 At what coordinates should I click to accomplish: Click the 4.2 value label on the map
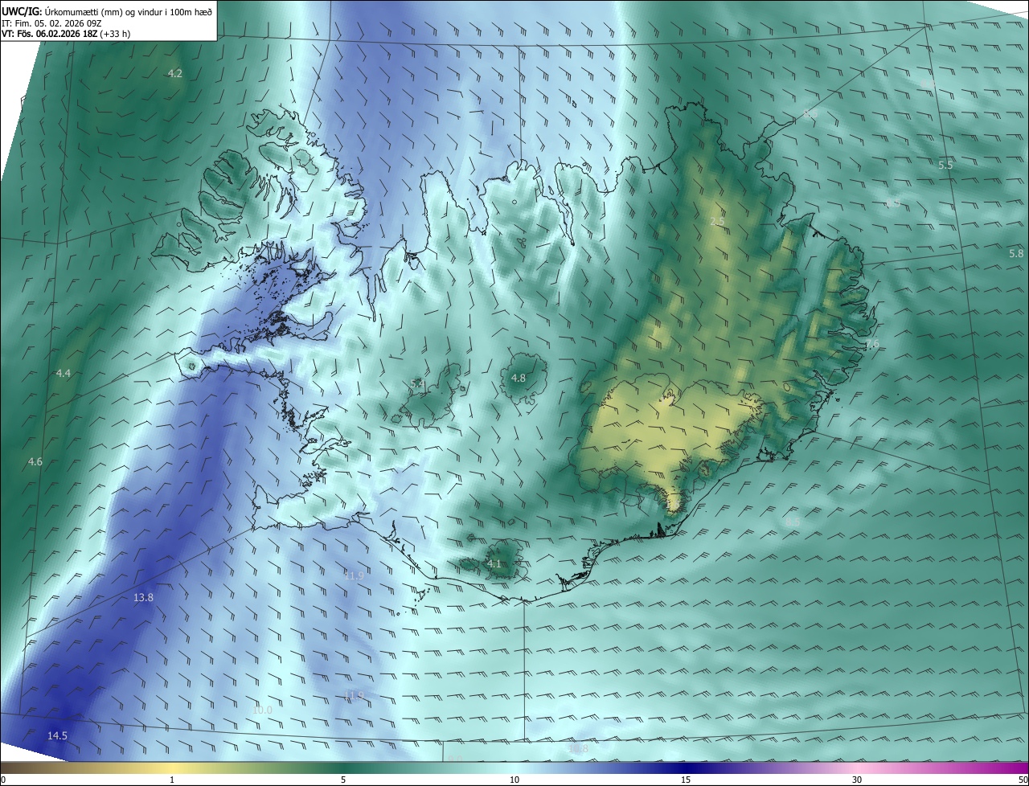click(x=175, y=74)
